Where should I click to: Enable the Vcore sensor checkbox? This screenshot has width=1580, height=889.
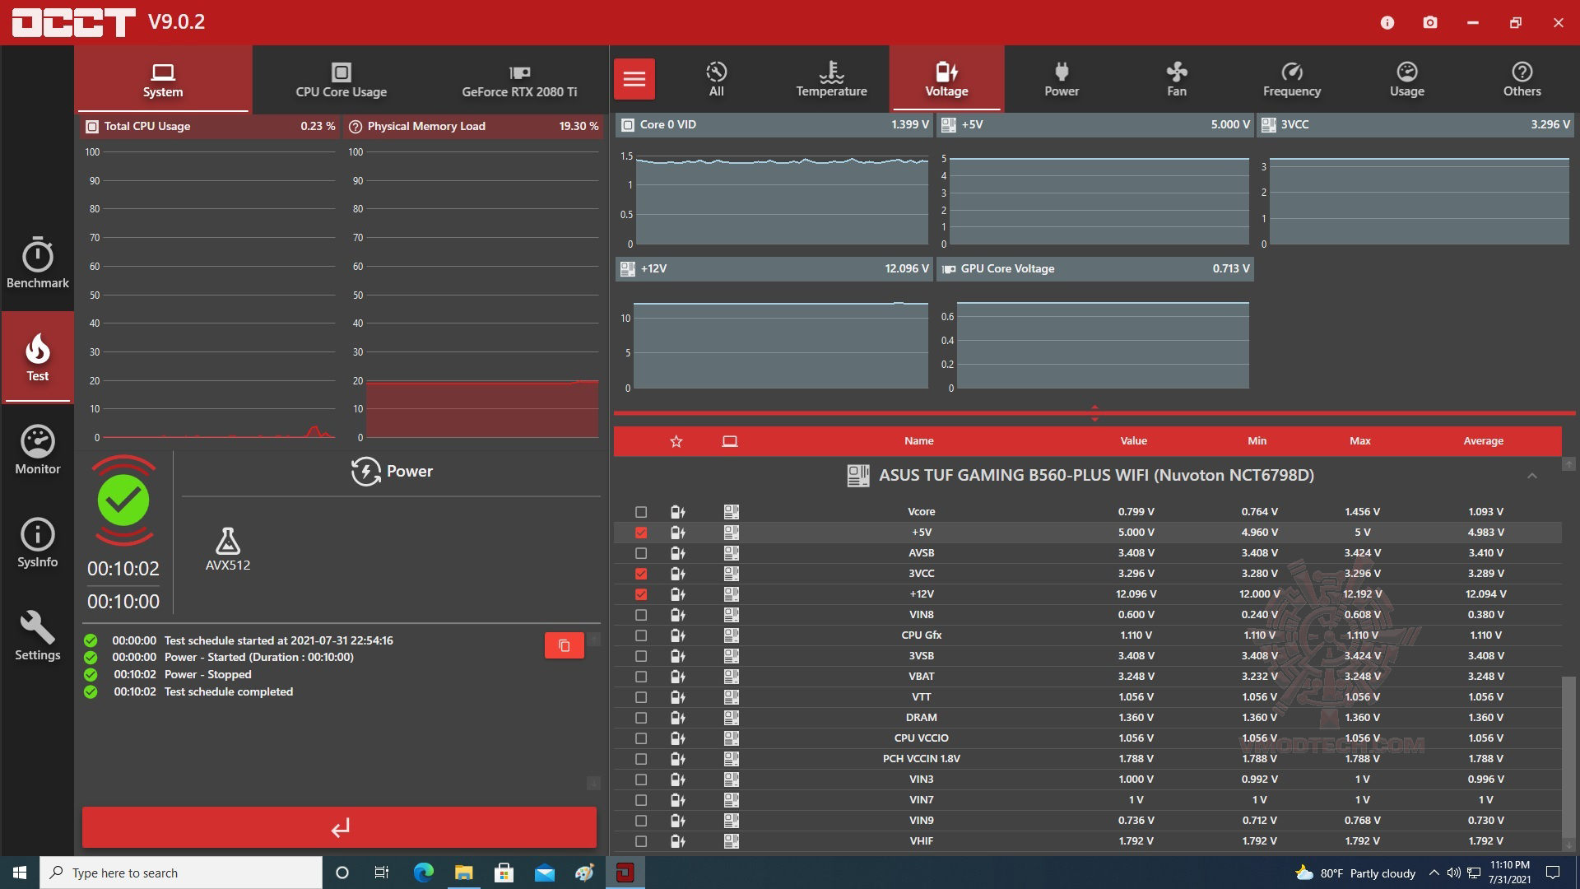click(641, 512)
